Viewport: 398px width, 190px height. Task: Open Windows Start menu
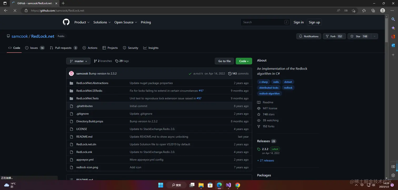pyautogui.click(x=161, y=185)
